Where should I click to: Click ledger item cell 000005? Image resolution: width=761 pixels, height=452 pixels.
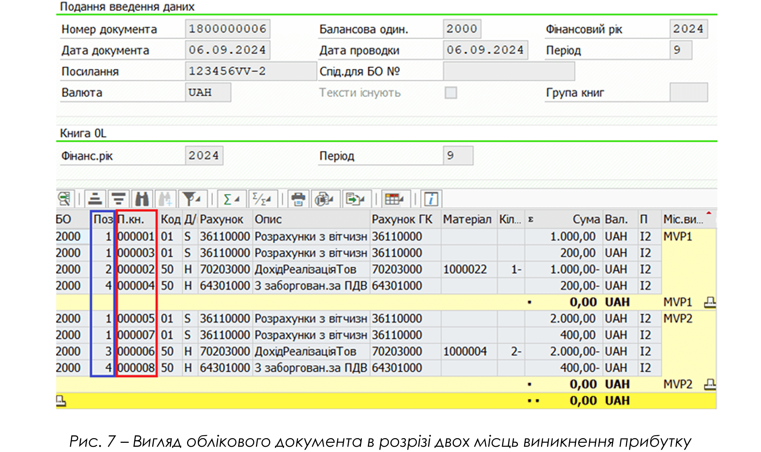136,318
